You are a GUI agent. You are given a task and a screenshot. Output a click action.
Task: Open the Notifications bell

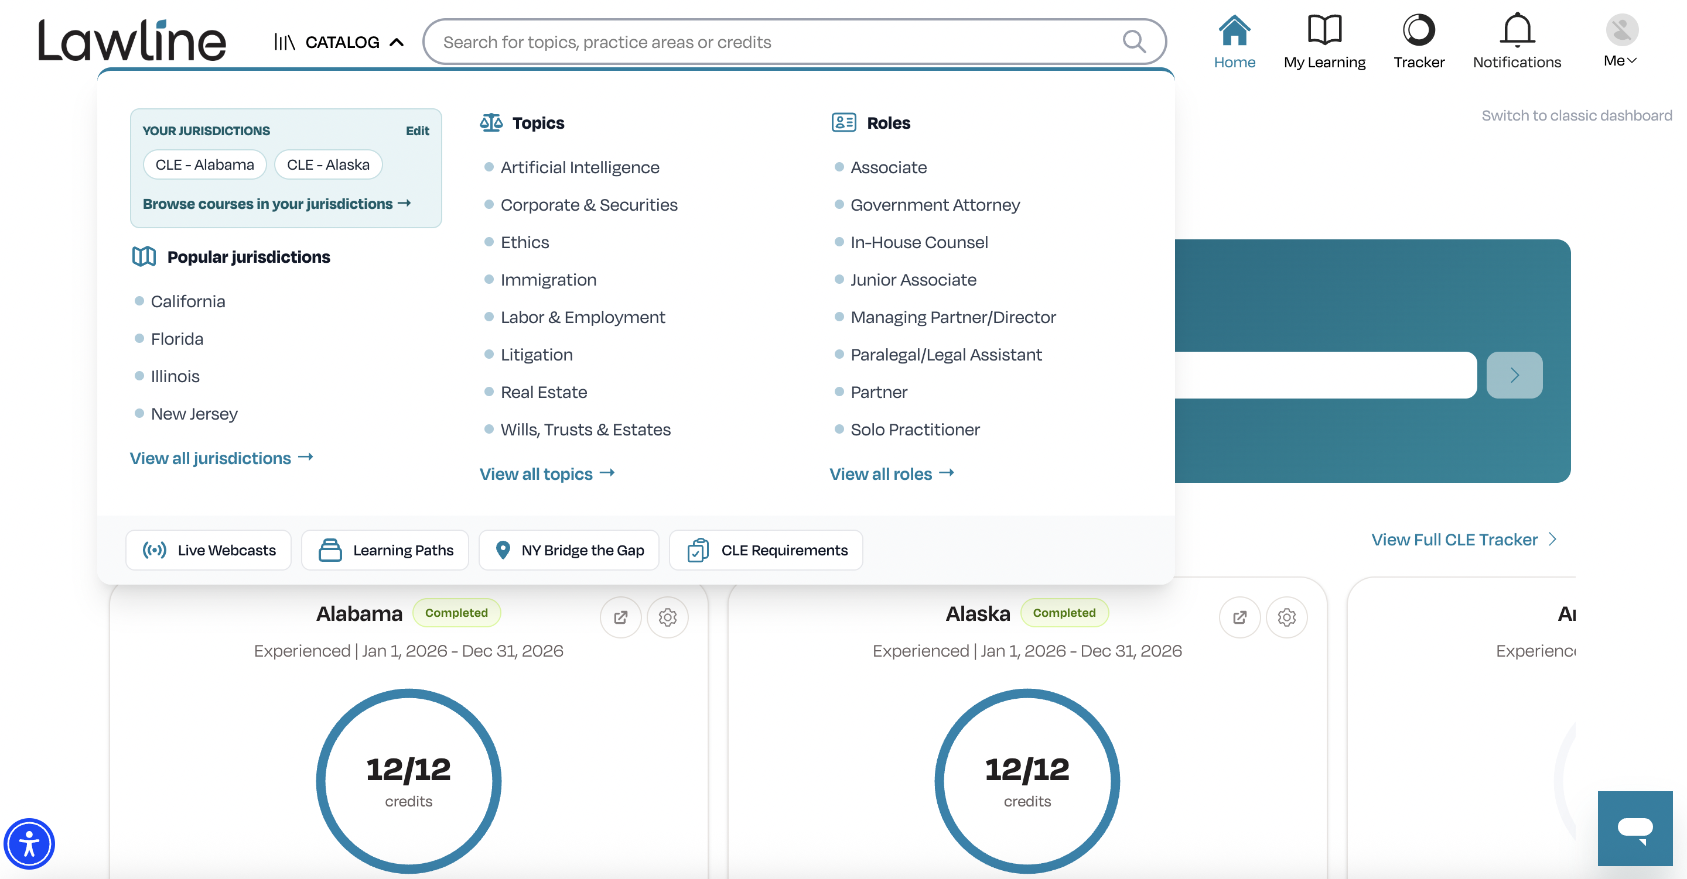(1517, 30)
